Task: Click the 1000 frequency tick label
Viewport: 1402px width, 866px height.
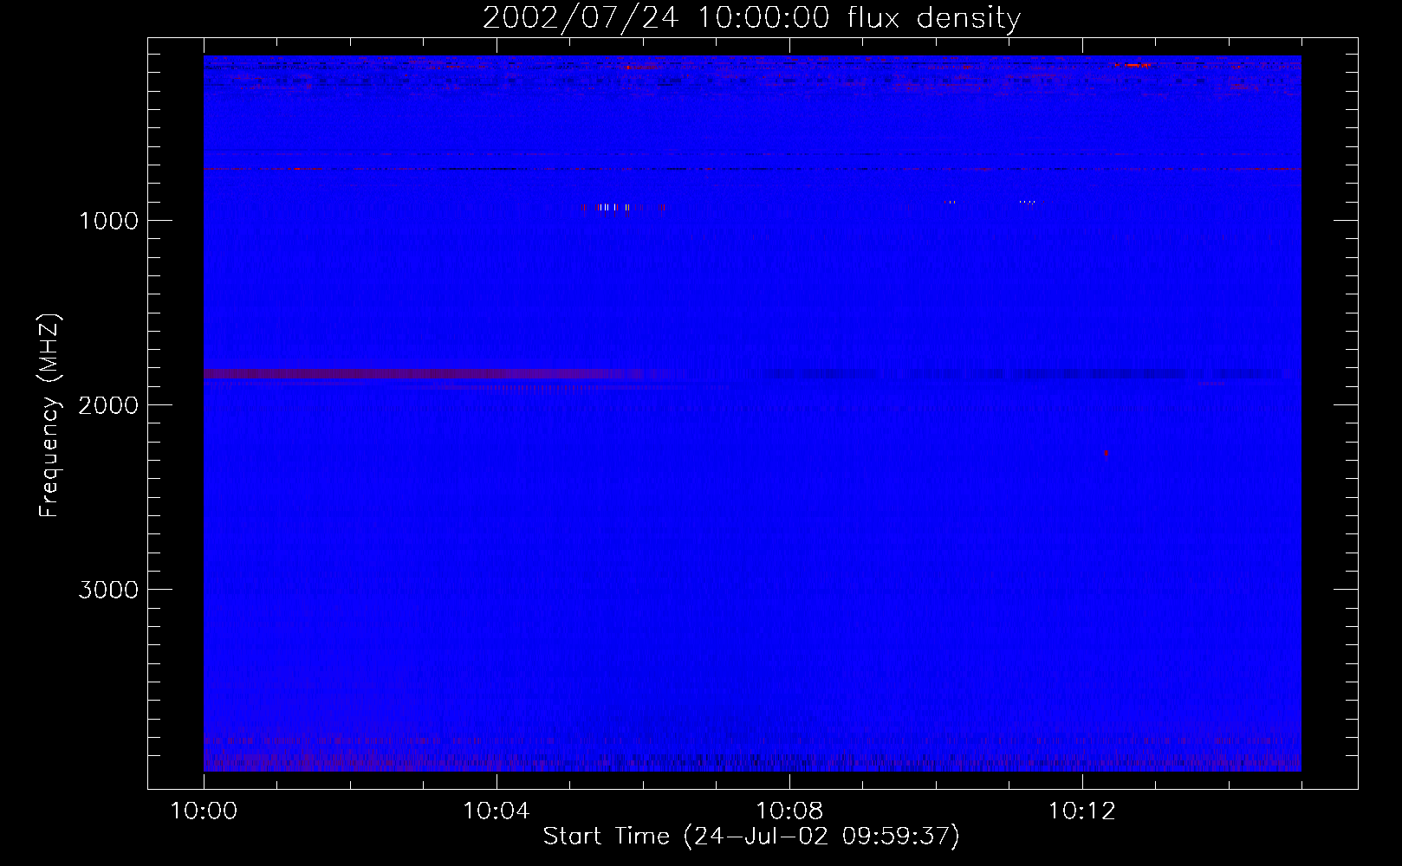Action: click(108, 221)
